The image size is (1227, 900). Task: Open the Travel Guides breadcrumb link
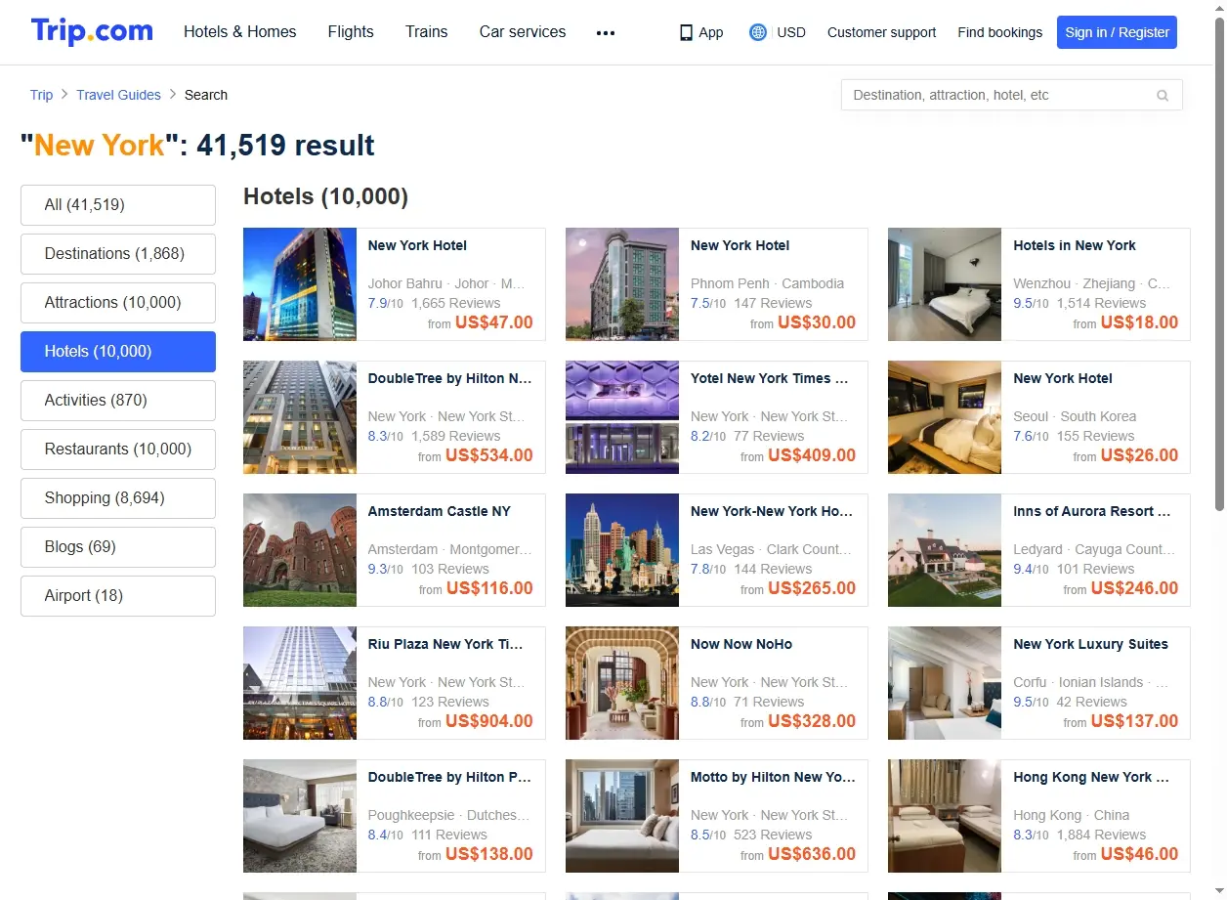(118, 95)
